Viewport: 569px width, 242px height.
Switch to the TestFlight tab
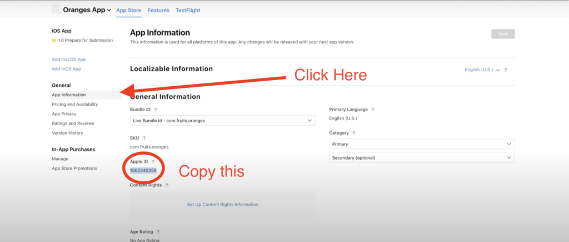pyautogui.click(x=187, y=10)
